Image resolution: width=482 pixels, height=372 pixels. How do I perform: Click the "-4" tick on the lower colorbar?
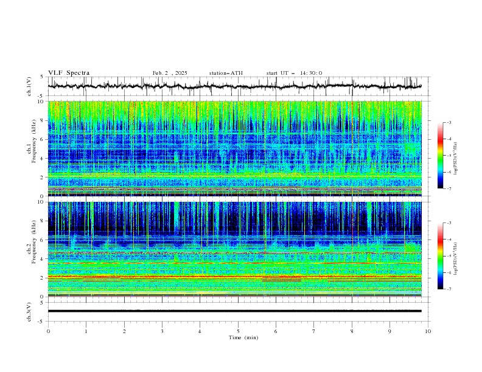[449, 239]
